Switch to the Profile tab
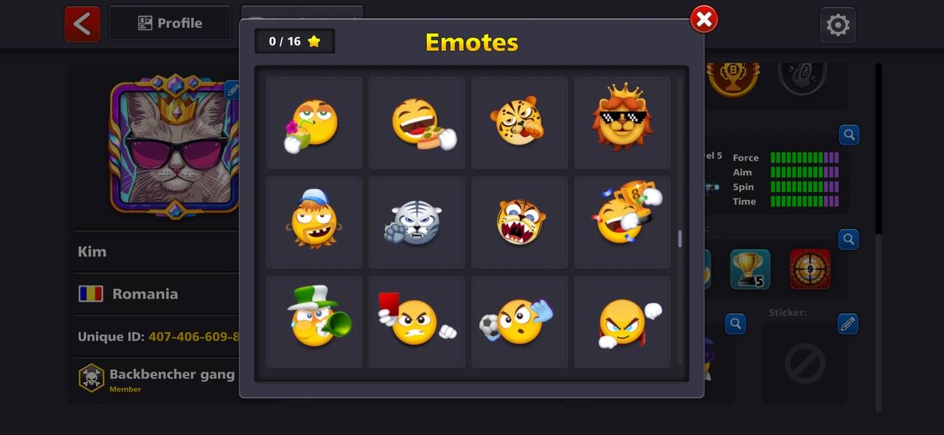This screenshot has height=435, width=944. tap(170, 23)
